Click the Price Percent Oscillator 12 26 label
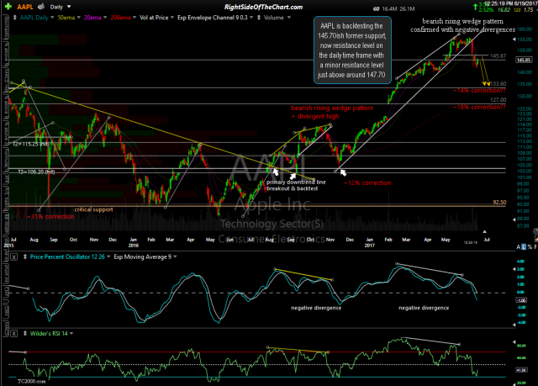The image size is (538, 386). pyautogui.click(x=67, y=256)
